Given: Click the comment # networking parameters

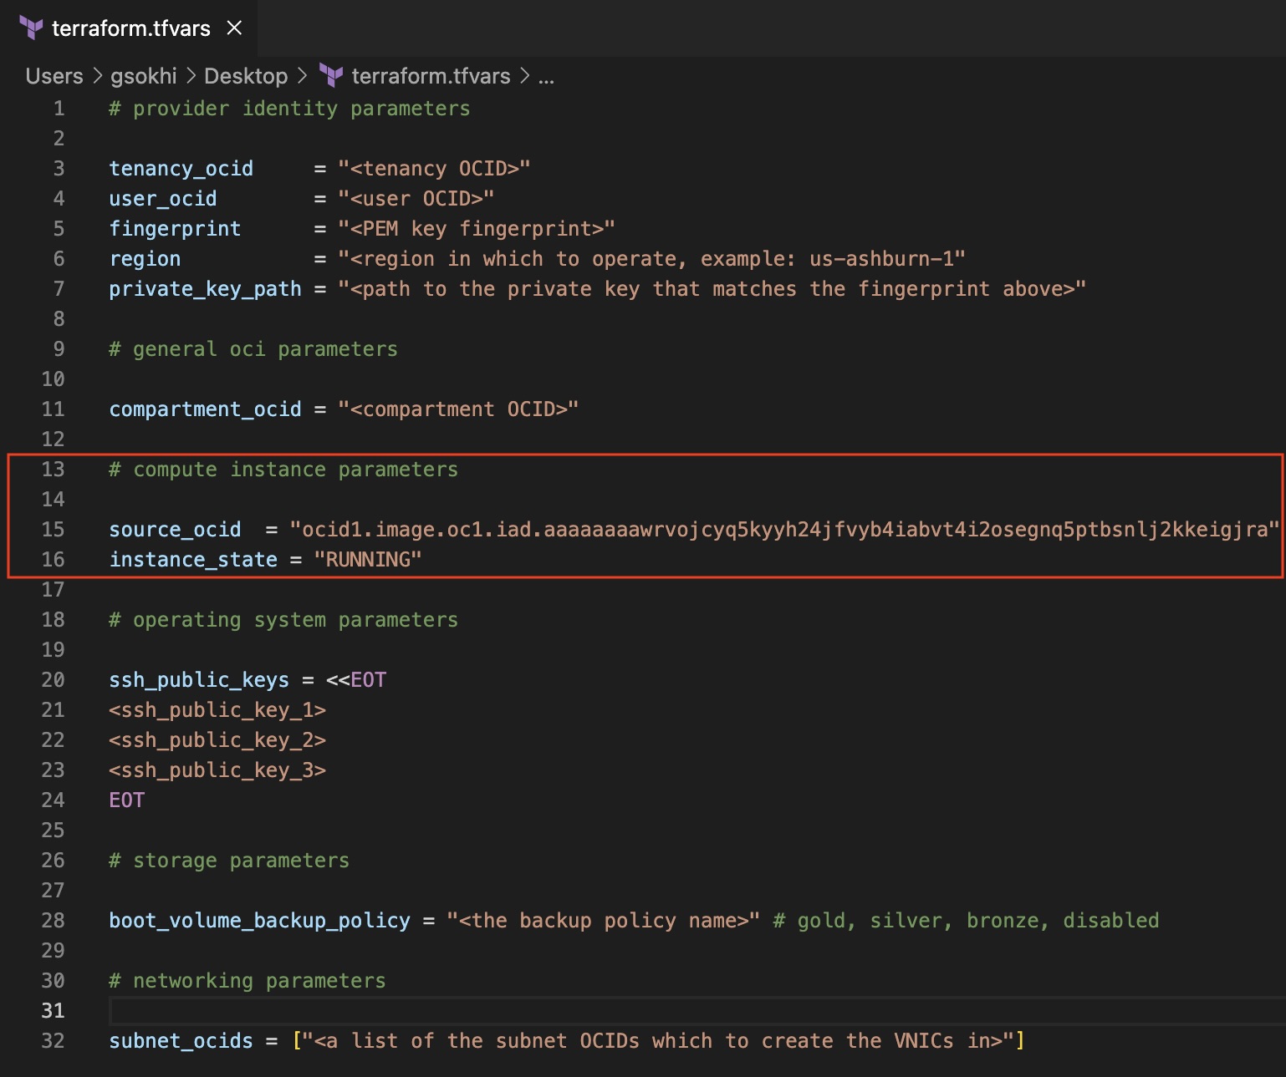Looking at the screenshot, I should (247, 980).
